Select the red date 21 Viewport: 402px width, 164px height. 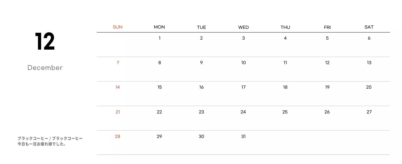118,112
